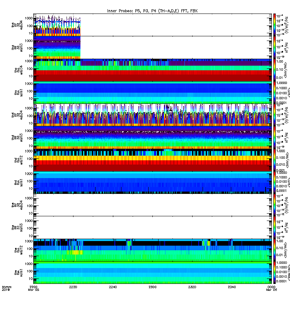Click the '1000' tick of tha fff edc34 panel
The width and height of the screenshot is (290, 309).
pyautogui.click(x=29, y=18)
